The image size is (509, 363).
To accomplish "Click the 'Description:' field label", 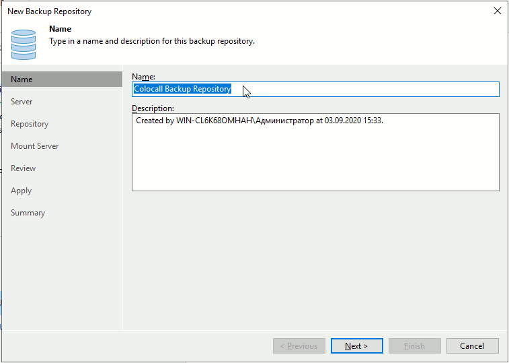I will coord(153,108).
